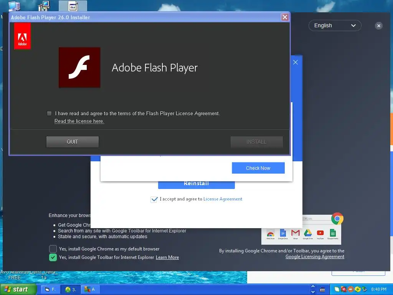Screen dimensions: 393x295
Task: Click the Google Chrome logo icon
Action: pyautogui.click(x=337, y=219)
